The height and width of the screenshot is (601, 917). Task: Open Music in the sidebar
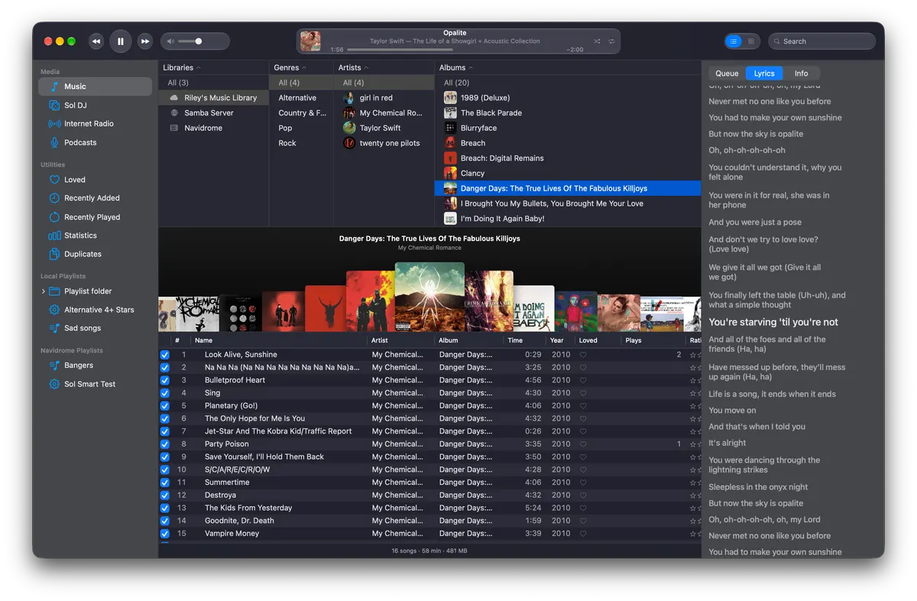pos(96,86)
